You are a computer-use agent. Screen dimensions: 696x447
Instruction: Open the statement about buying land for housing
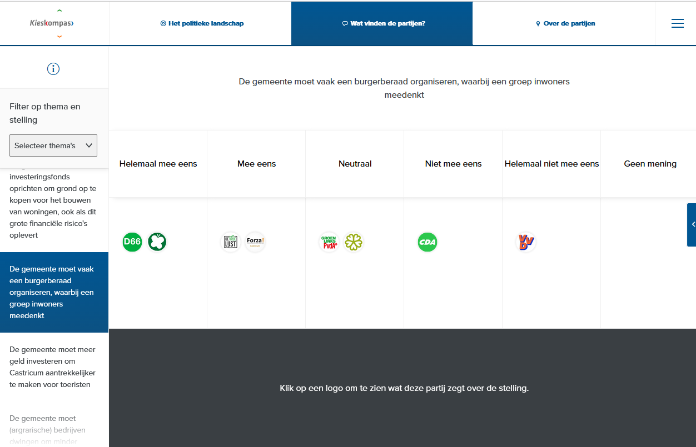pyautogui.click(x=53, y=206)
